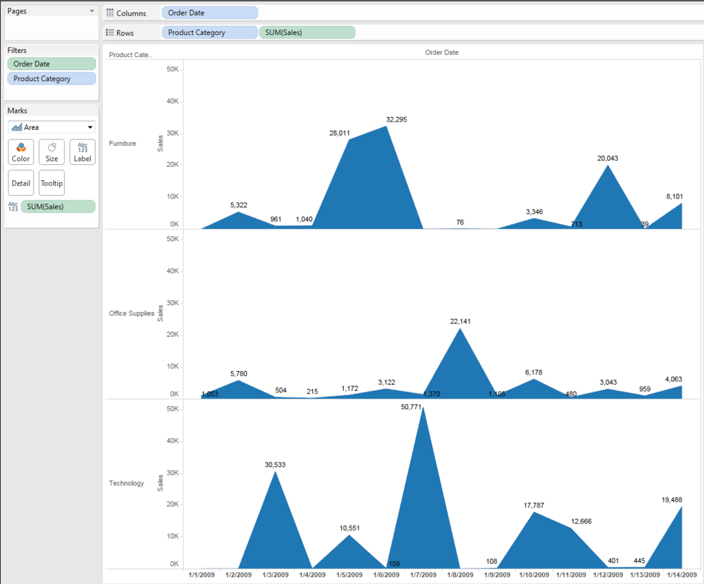Select SUM(Sales) pill in Rows shelf
This screenshot has height=584, width=704.
coord(307,33)
